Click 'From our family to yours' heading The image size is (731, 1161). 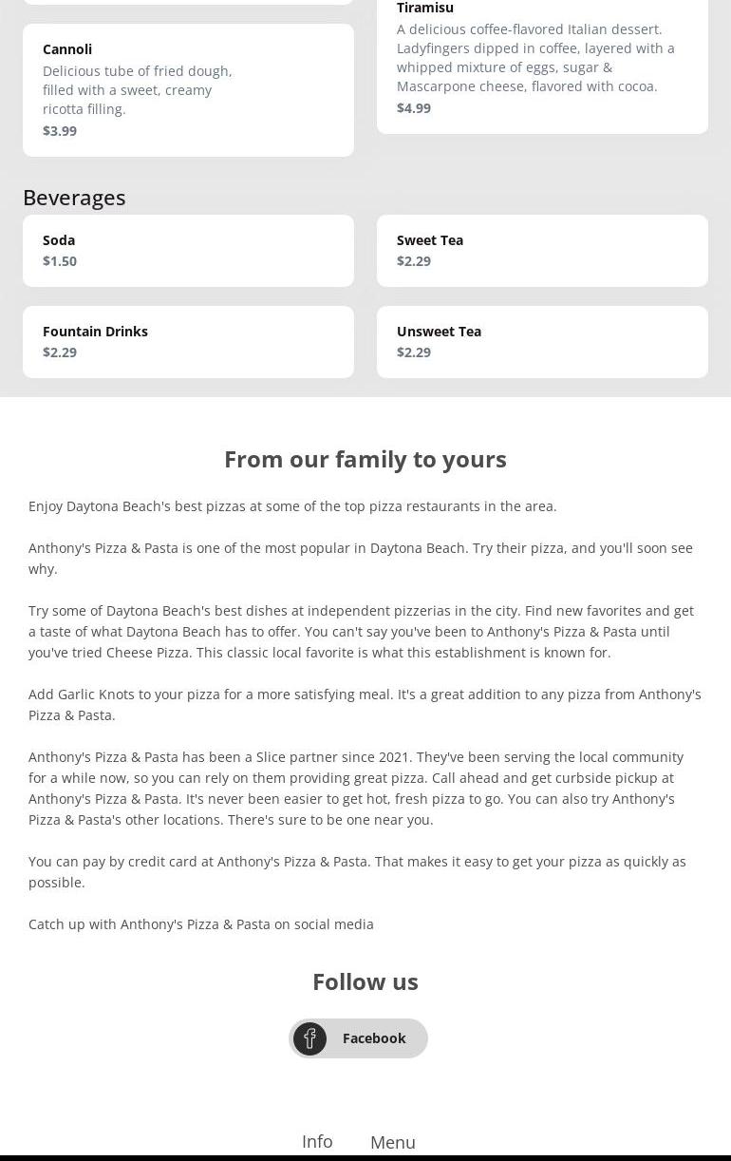point(365,459)
